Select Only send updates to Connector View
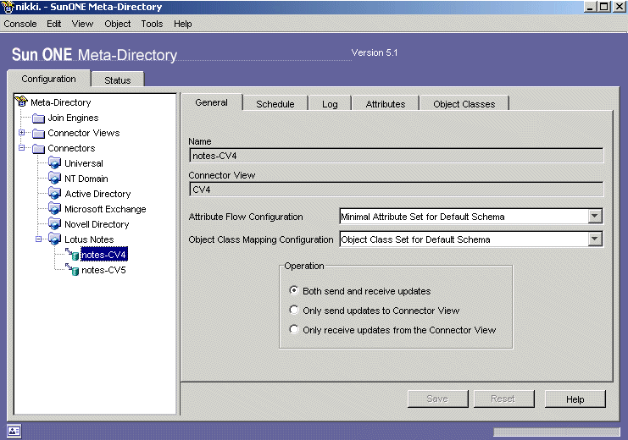Viewport: 628px width, 440px height. point(294,310)
